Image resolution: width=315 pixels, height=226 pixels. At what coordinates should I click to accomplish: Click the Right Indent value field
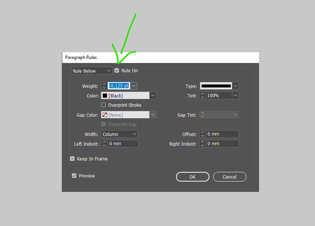pyautogui.click(x=222, y=144)
